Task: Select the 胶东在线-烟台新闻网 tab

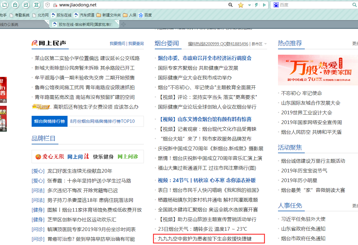Action: (x=85, y=24)
